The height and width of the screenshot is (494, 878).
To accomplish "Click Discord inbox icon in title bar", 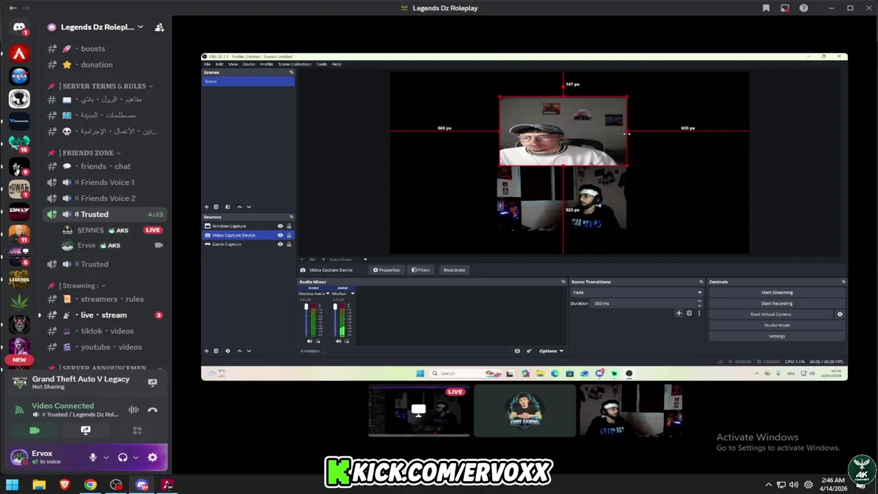I will 785,8.
